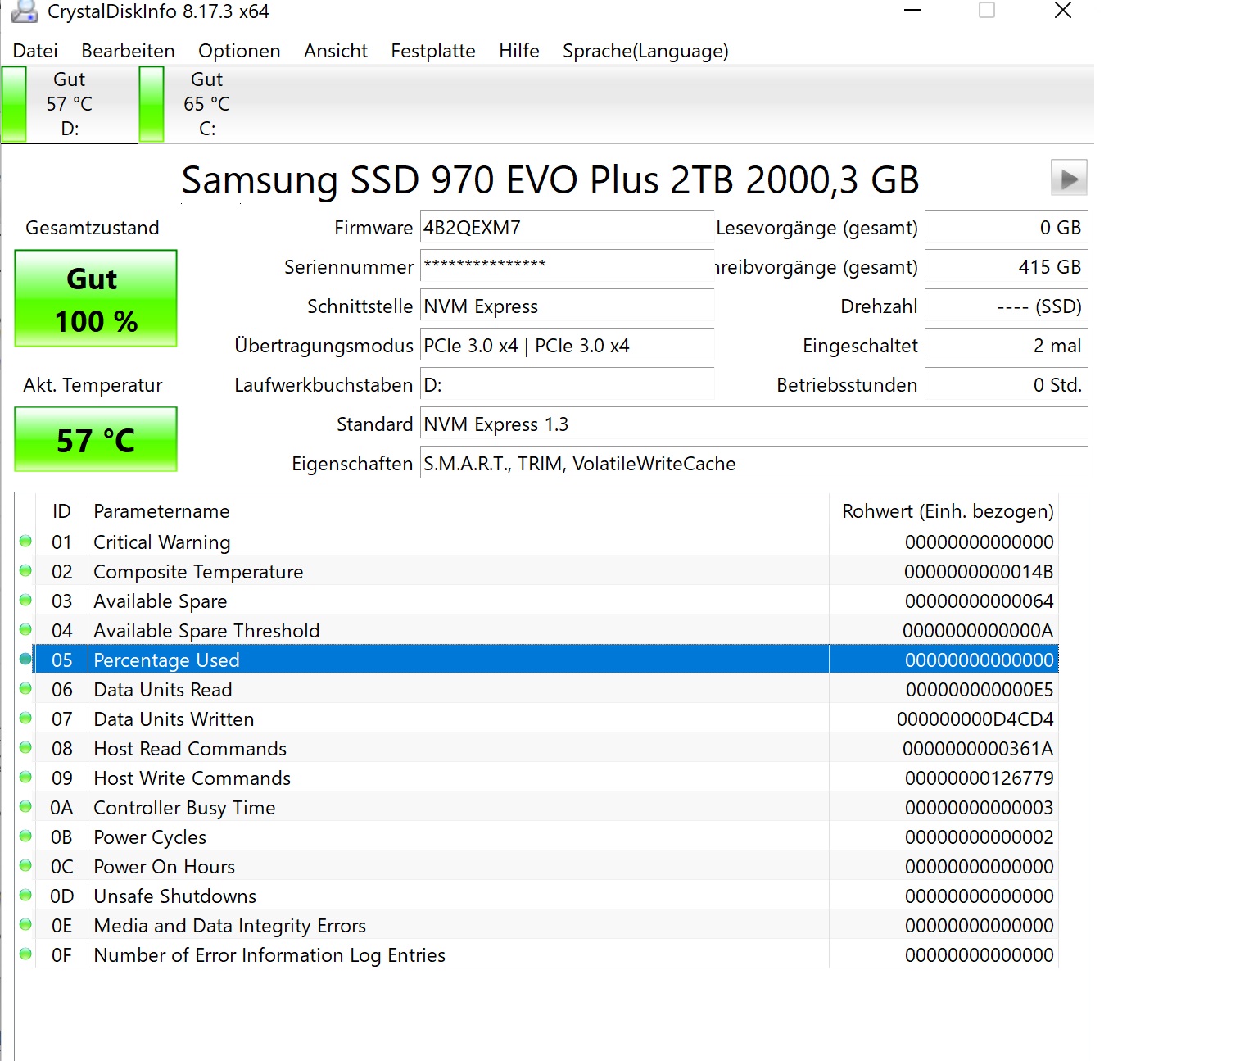Click the CrystalDiskInfo app icon in title bar

point(25,11)
